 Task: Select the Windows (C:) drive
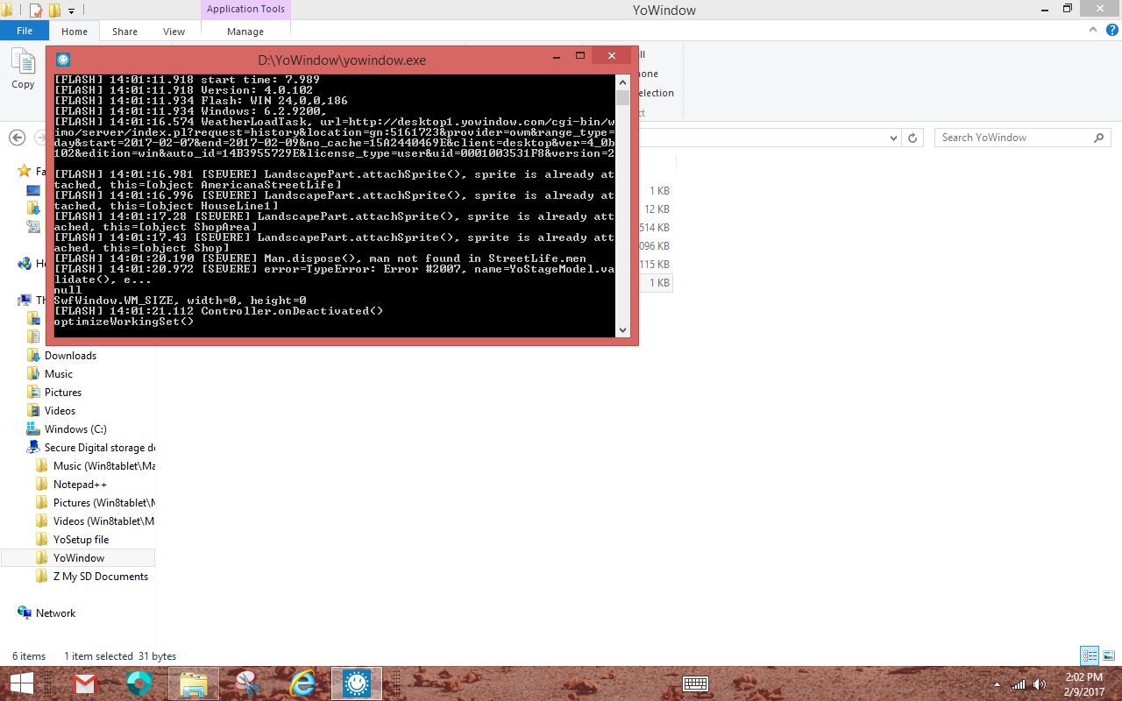(75, 429)
